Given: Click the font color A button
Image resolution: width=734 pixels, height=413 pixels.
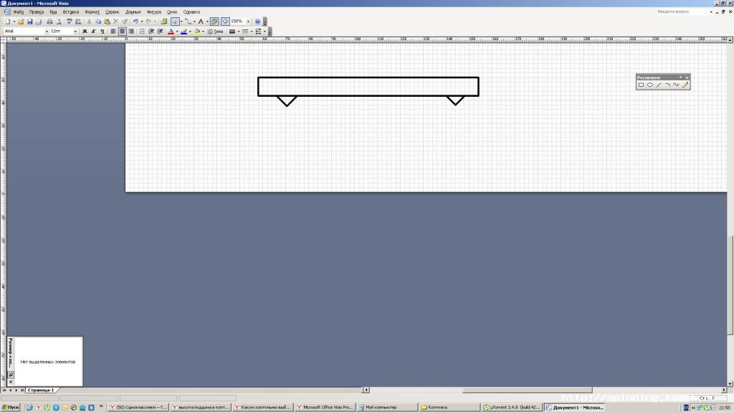Looking at the screenshot, I should [171, 32].
